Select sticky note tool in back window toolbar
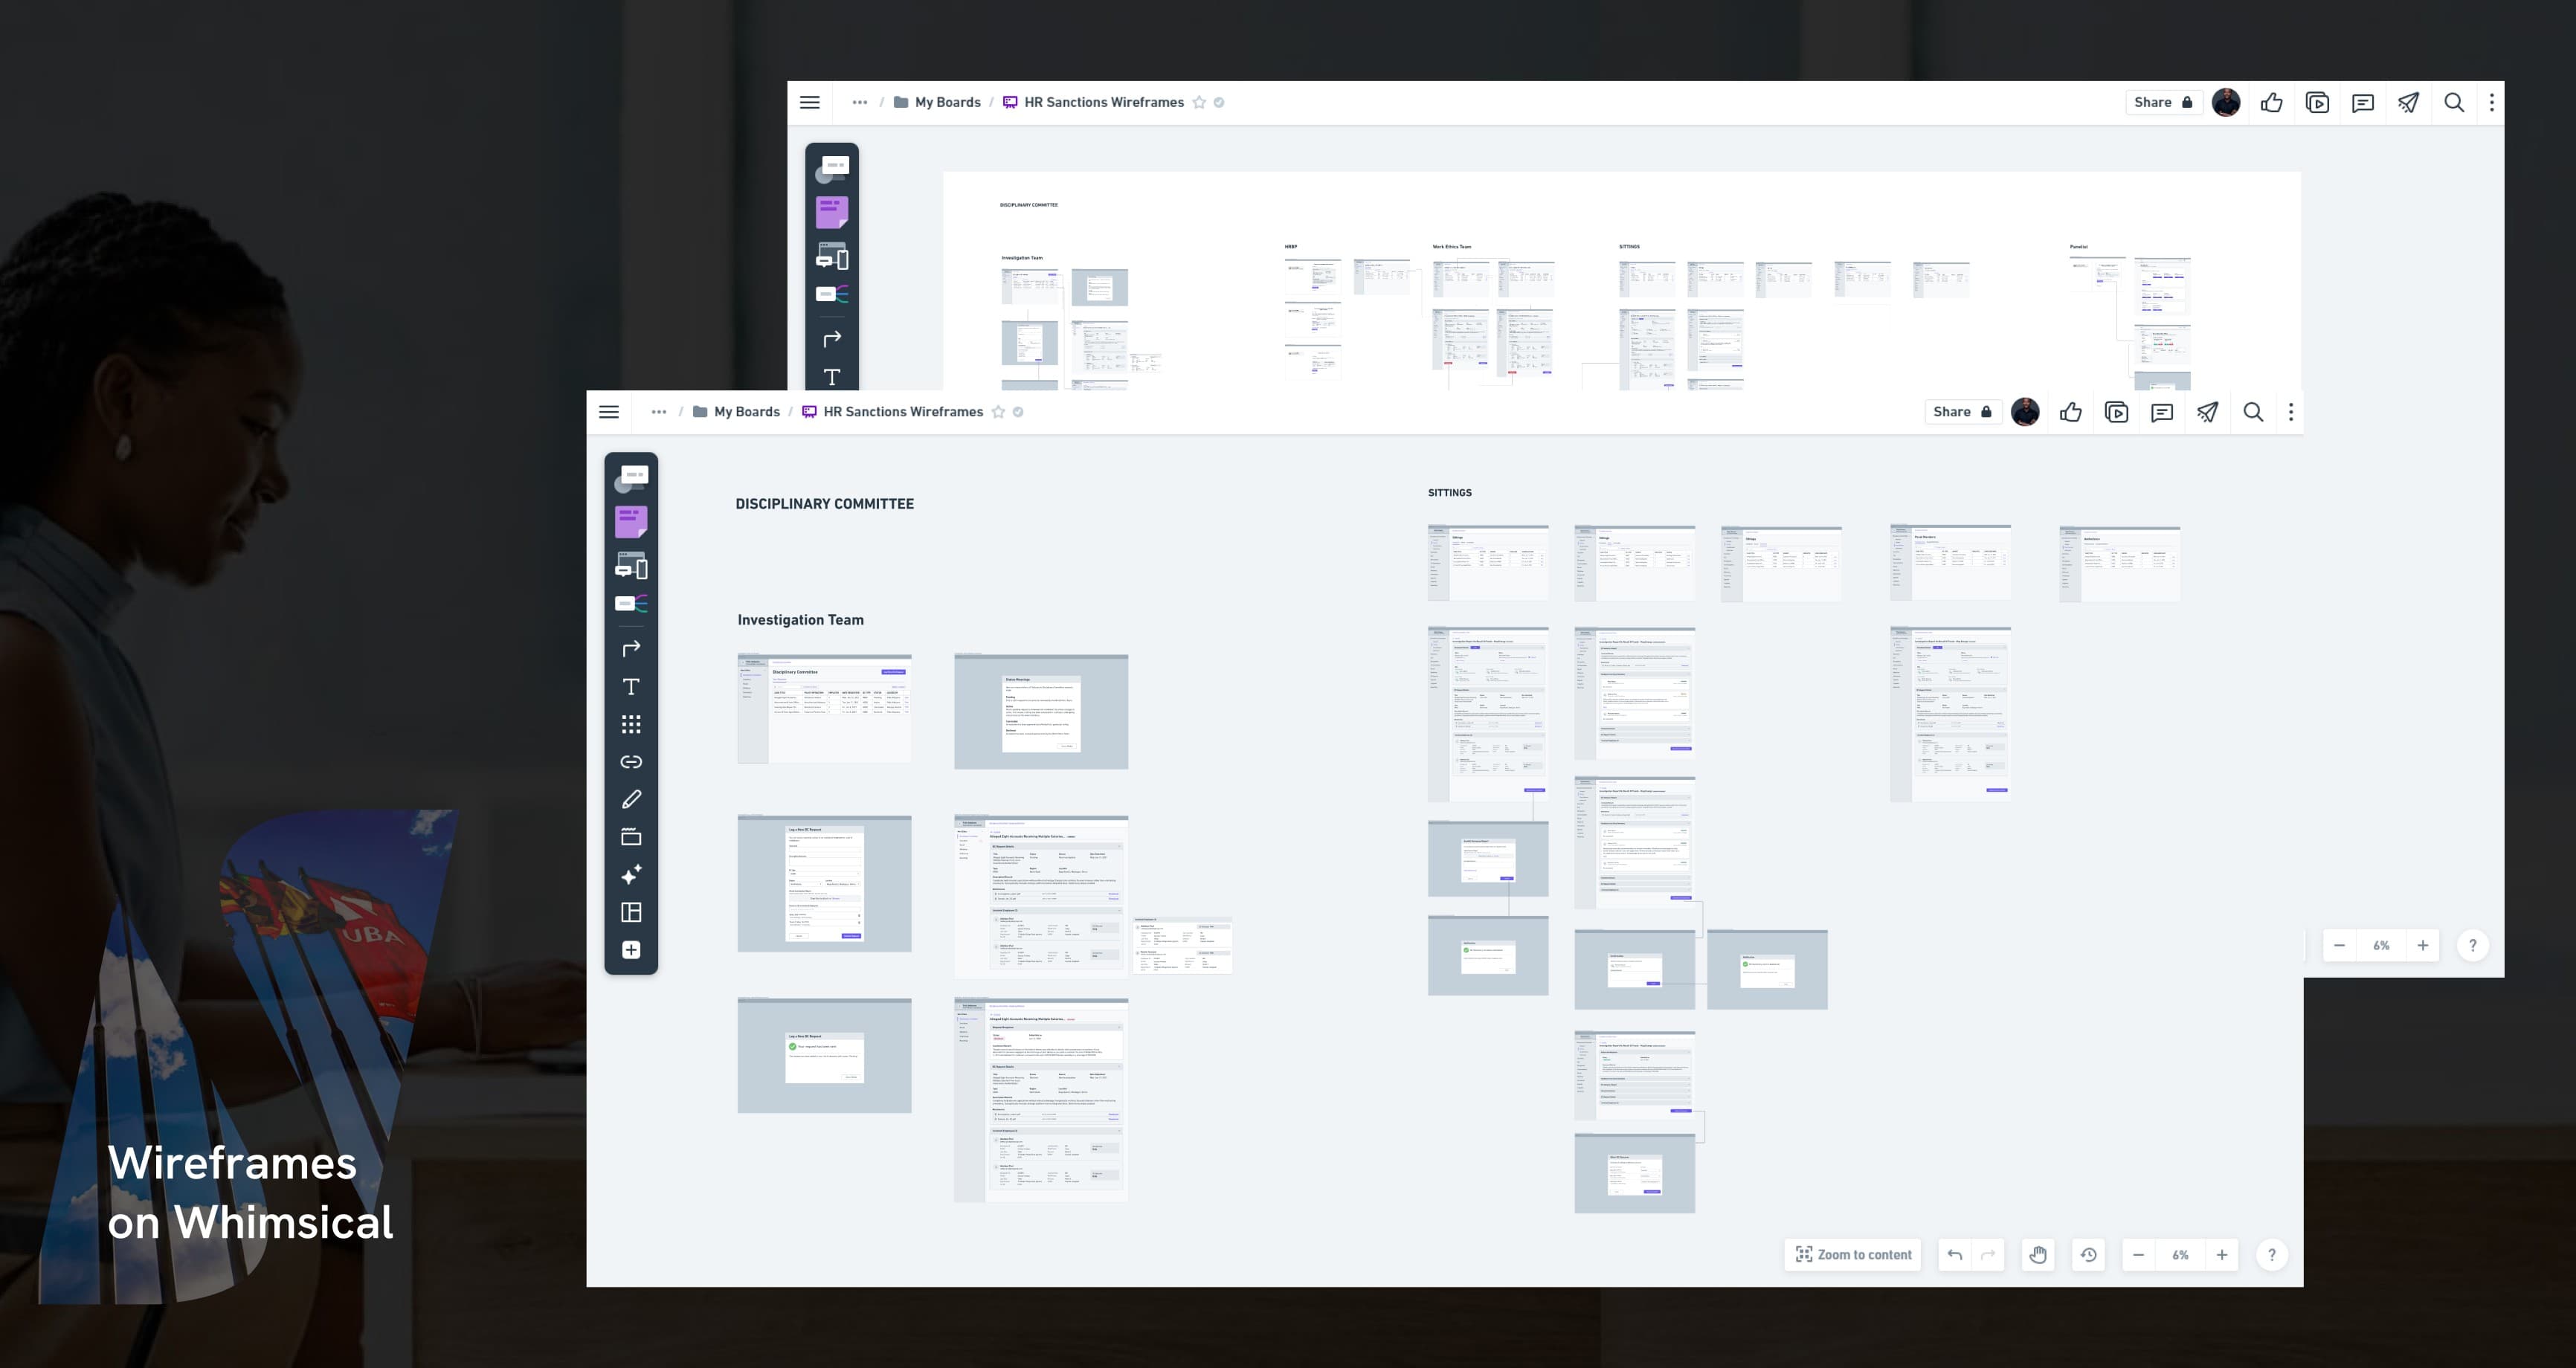Viewport: 2576px width, 1368px height. (x=832, y=211)
